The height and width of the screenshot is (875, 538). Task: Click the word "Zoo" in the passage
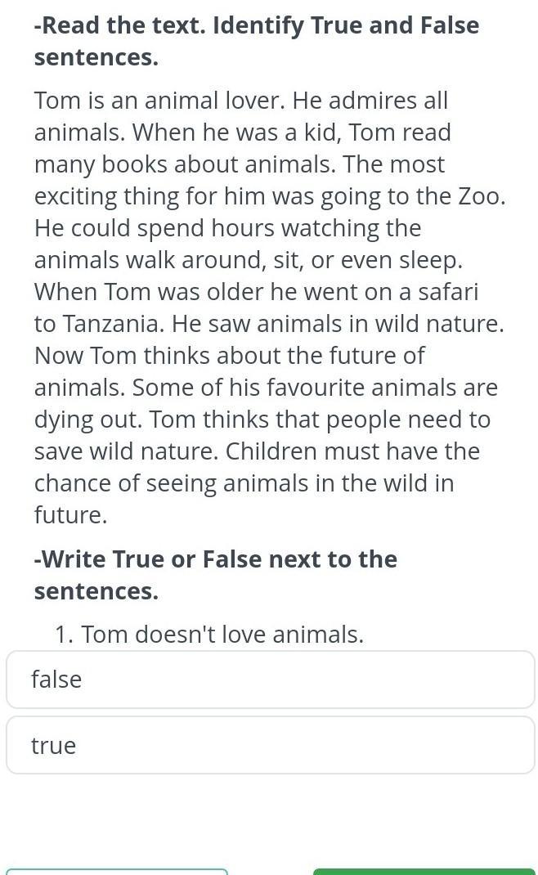click(482, 196)
